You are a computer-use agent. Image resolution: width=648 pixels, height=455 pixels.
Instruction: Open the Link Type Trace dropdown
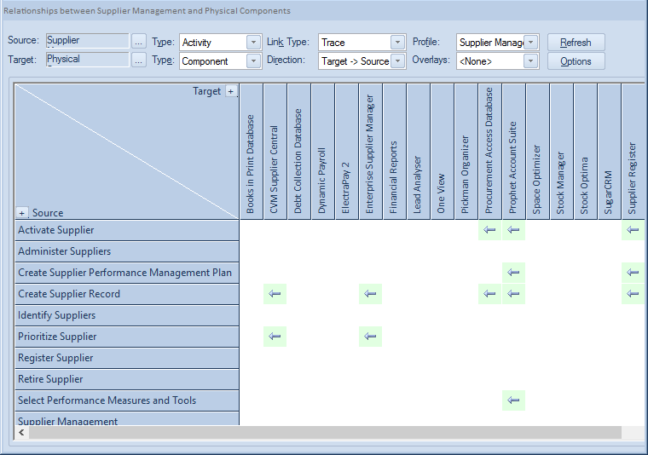pos(397,43)
